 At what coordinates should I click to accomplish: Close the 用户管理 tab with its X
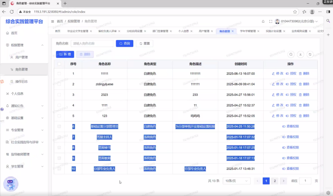point(212,31)
